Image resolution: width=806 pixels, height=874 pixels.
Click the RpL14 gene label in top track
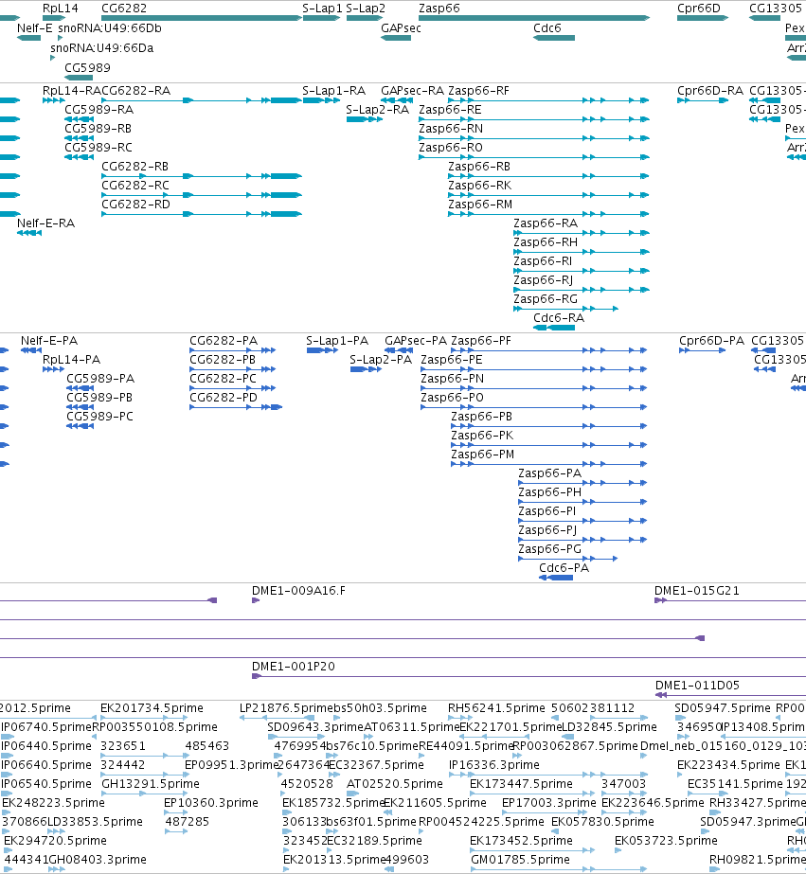[61, 9]
